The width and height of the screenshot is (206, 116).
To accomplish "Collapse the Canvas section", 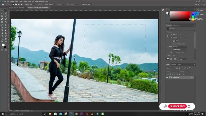I will pyautogui.click(x=167, y=32).
